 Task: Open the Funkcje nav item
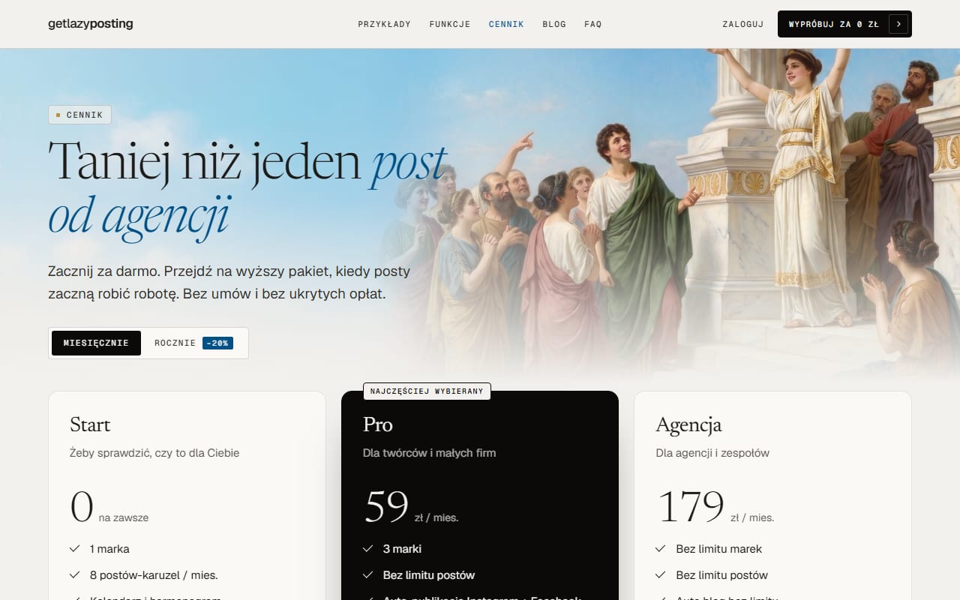450,24
